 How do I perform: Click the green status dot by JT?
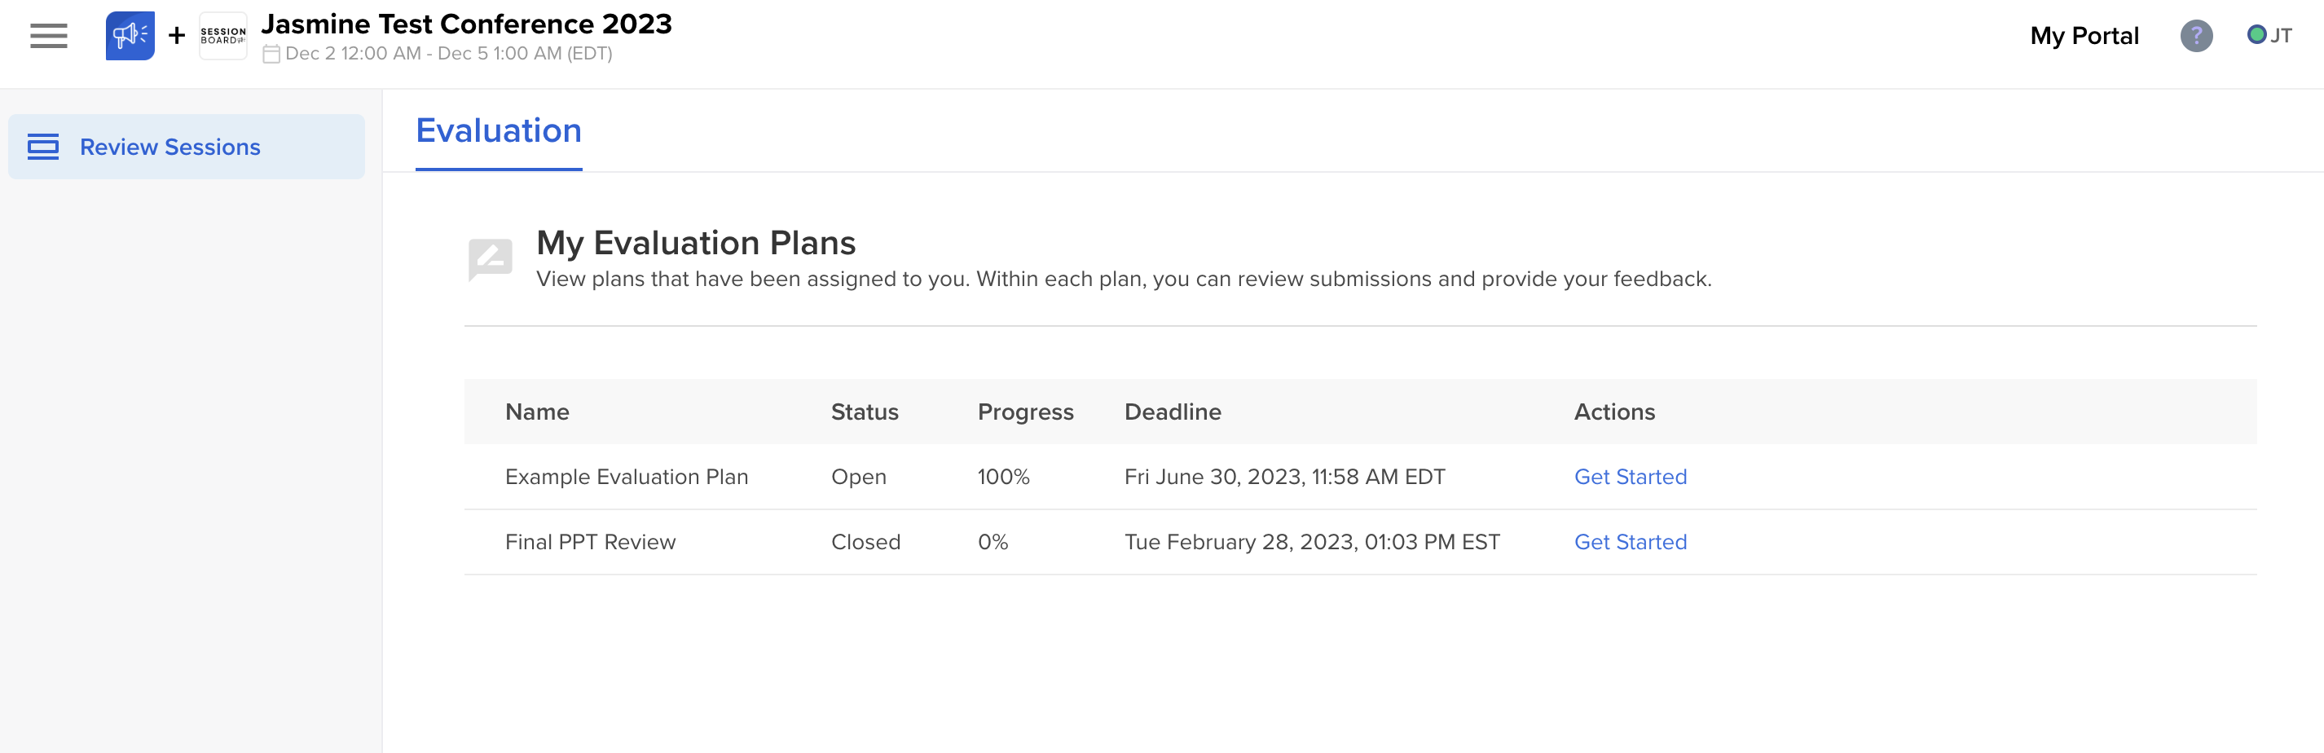2256,34
